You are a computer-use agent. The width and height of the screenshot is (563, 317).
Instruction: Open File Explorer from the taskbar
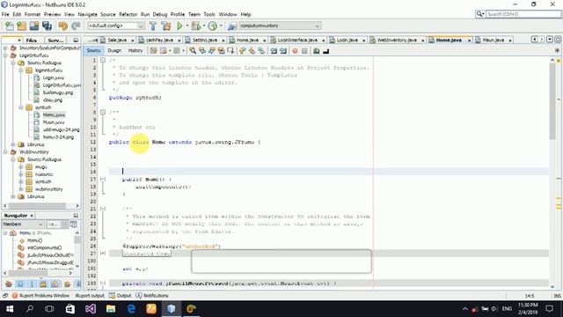111,309
